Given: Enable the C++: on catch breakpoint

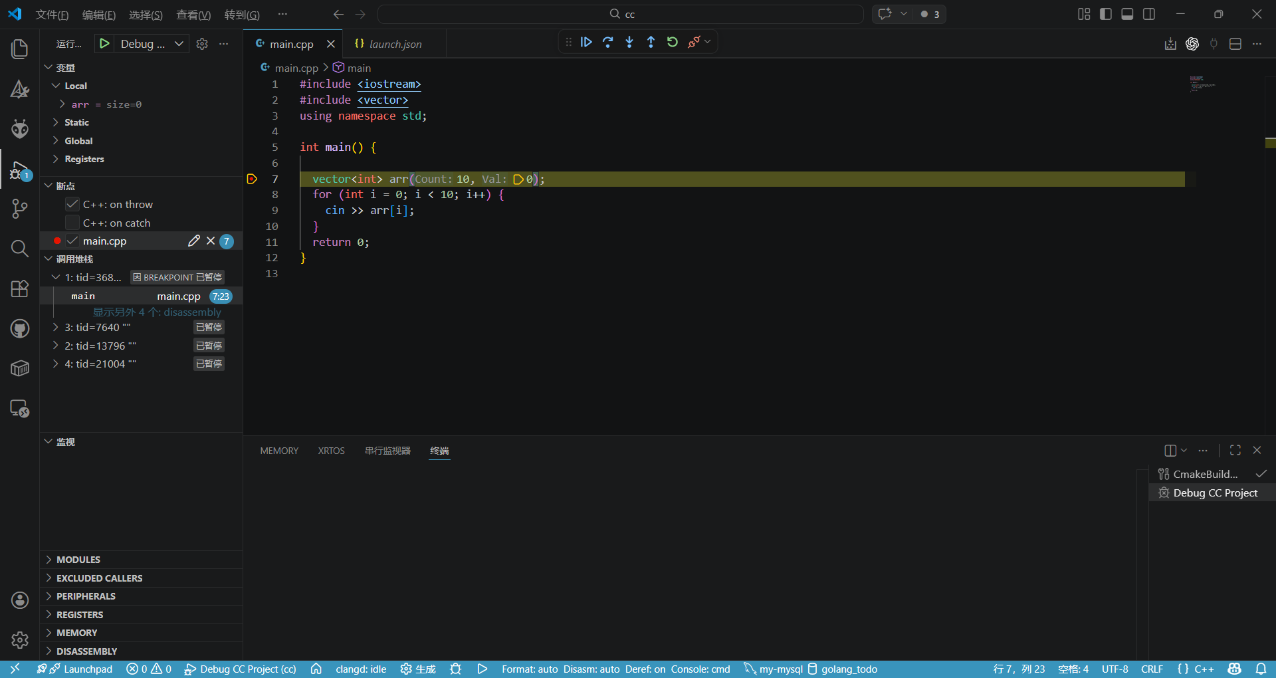Looking at the screenshot, I should pos(72,223).
